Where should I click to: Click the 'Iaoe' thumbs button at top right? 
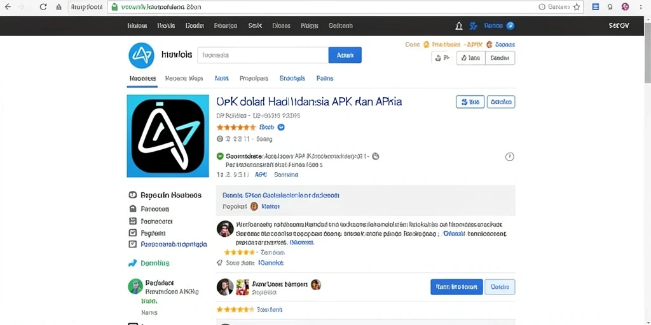point(471,58)
